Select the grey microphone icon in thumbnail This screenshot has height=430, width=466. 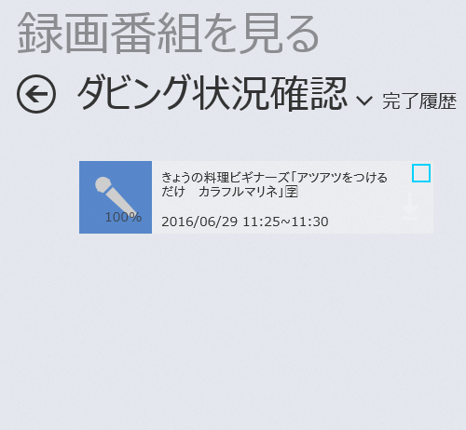pyautogui.click(x=116, y=196)
